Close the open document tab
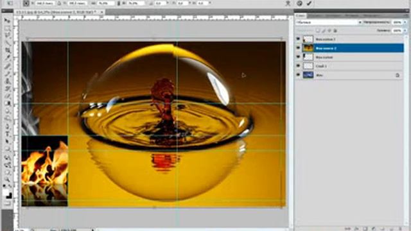 pos(102,12)
